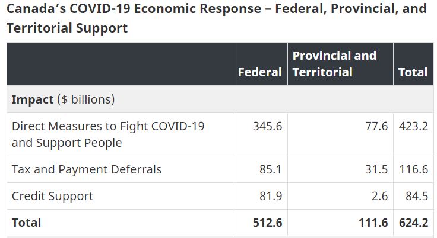The width and height of the screenshot is (437, 238).
Task: Select the 345.6 federal direct measures cell
Action: click(266, 126)
